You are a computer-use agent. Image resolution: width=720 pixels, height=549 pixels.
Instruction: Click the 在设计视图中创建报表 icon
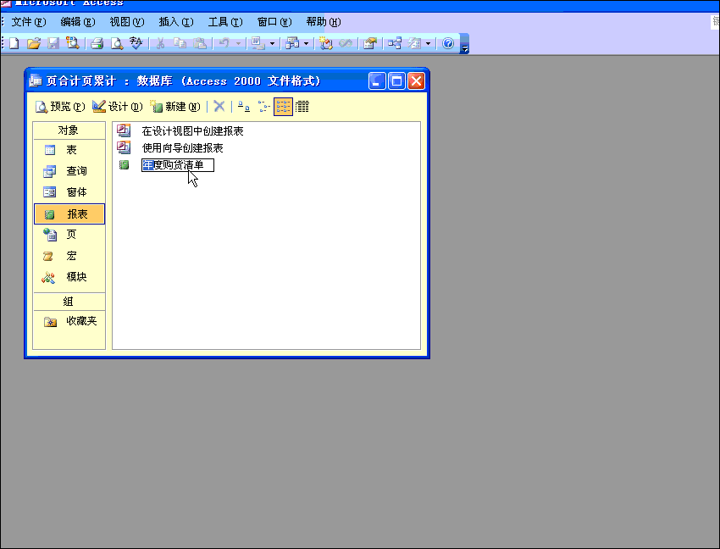point(124,131)
